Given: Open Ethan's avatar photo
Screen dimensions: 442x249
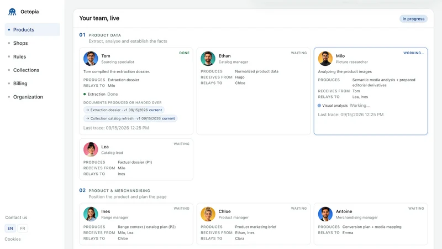Looking at the screenshot, I should click(x=208, y=59).
